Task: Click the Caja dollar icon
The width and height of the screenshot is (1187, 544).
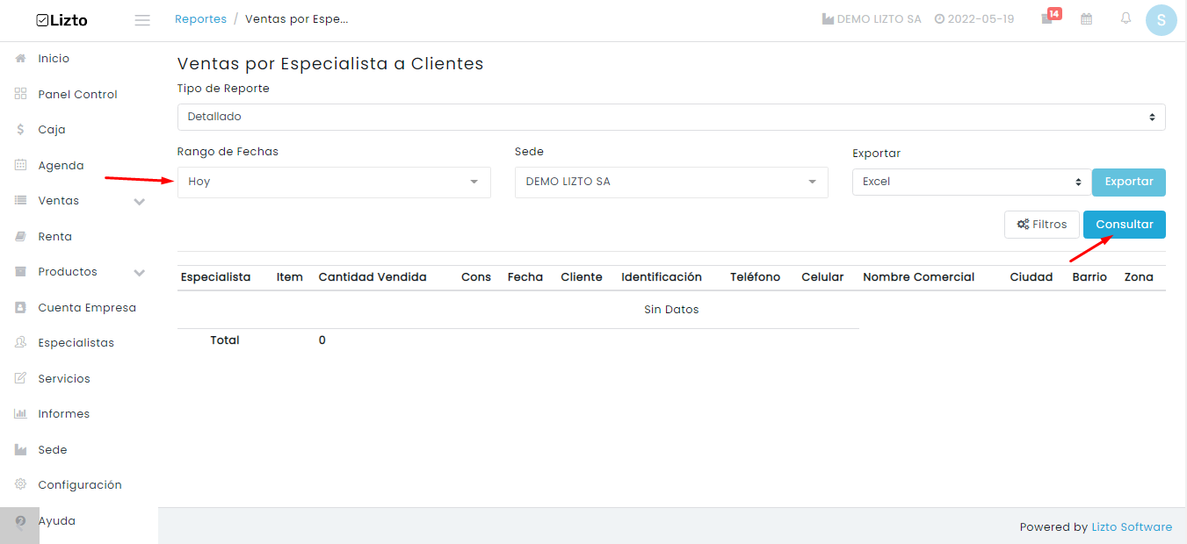Action: (x=21, y=130)
